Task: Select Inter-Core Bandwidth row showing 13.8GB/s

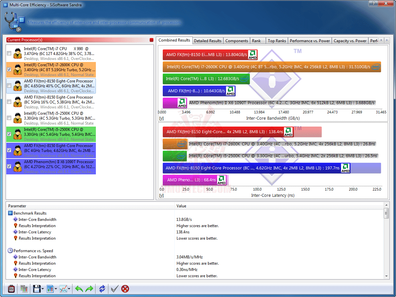Action: [195, 220]
